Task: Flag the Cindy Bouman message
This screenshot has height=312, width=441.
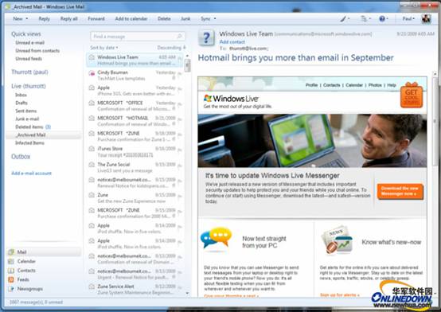Action: click(x=180, y=73)
